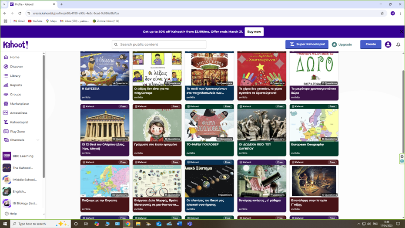Open the Chrome three-dot menu
The width and height of the screenshot is (405, 228).
pyautogui.click(x=400, y=13)
